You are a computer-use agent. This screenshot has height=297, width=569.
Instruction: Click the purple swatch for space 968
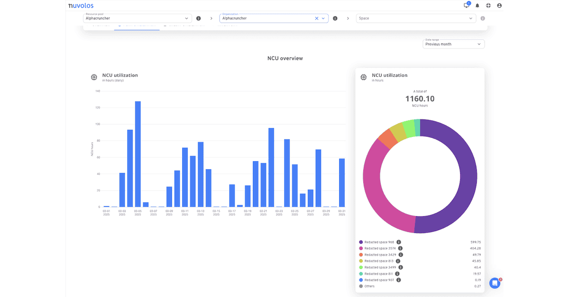361,242
